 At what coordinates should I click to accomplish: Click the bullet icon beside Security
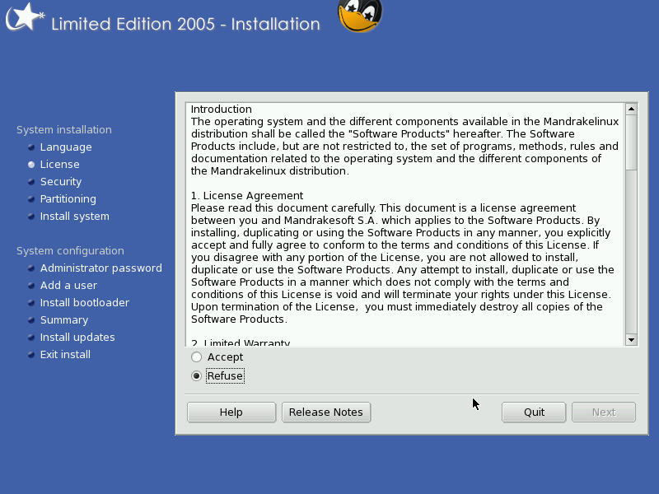pos(31,182)
